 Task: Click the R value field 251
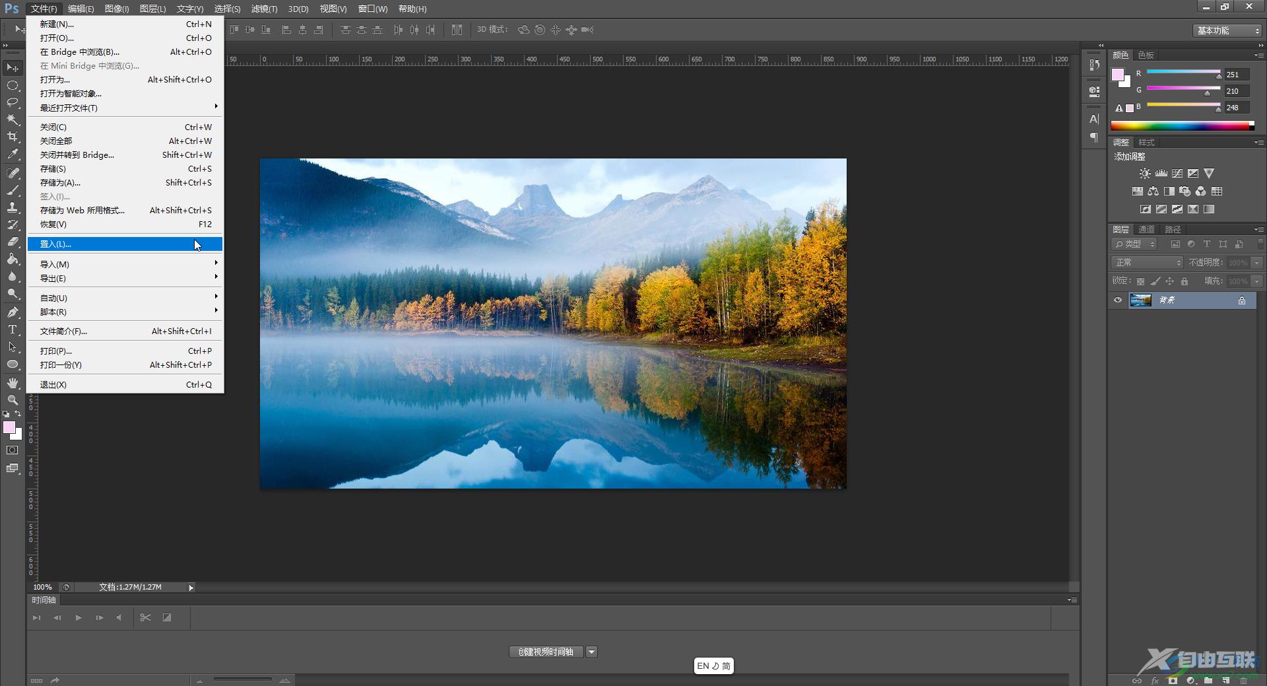tap(1238, 75)
